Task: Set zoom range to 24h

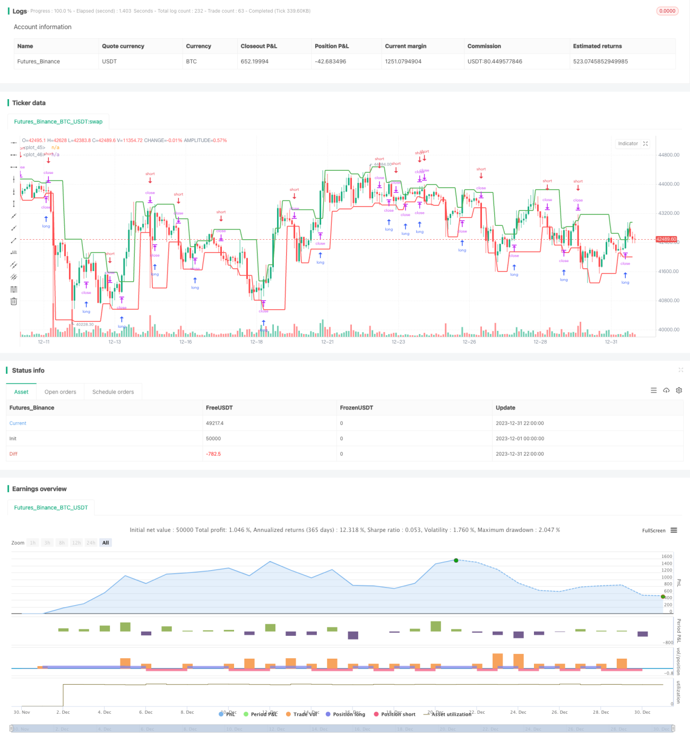Action: click(x=91, y=542)
